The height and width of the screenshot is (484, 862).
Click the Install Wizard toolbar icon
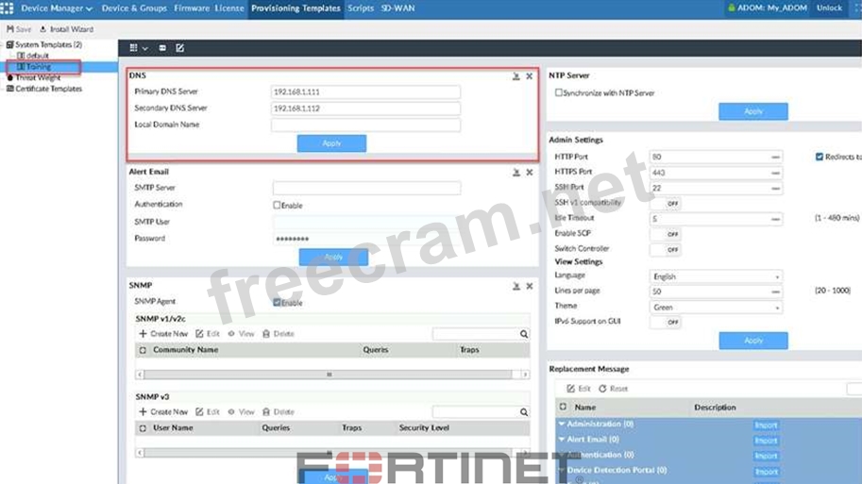pyautogui.click(x=43, y=29)
